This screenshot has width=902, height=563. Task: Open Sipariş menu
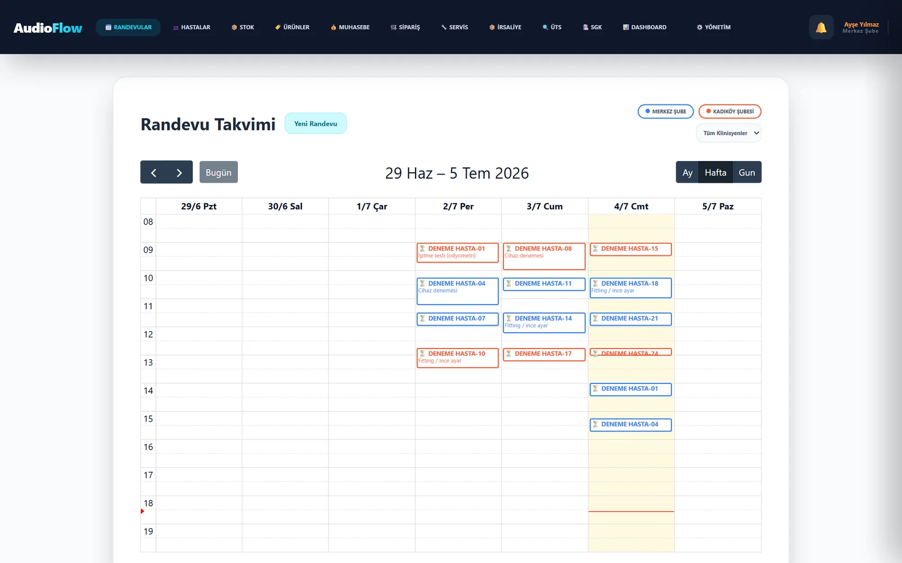tap(405, 27)
